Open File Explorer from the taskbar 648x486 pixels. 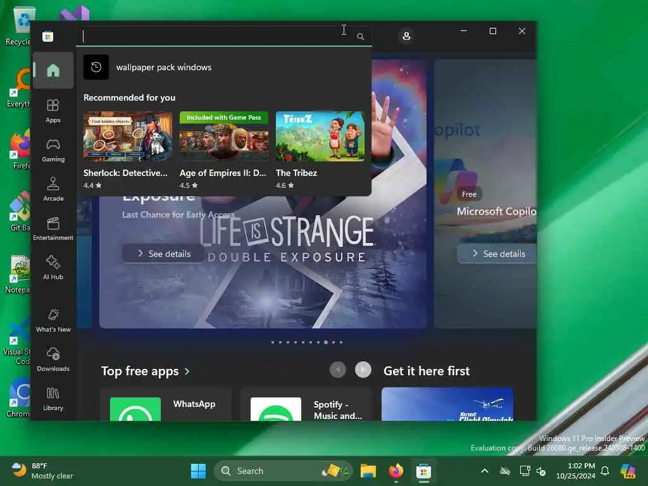coord(368,471)
